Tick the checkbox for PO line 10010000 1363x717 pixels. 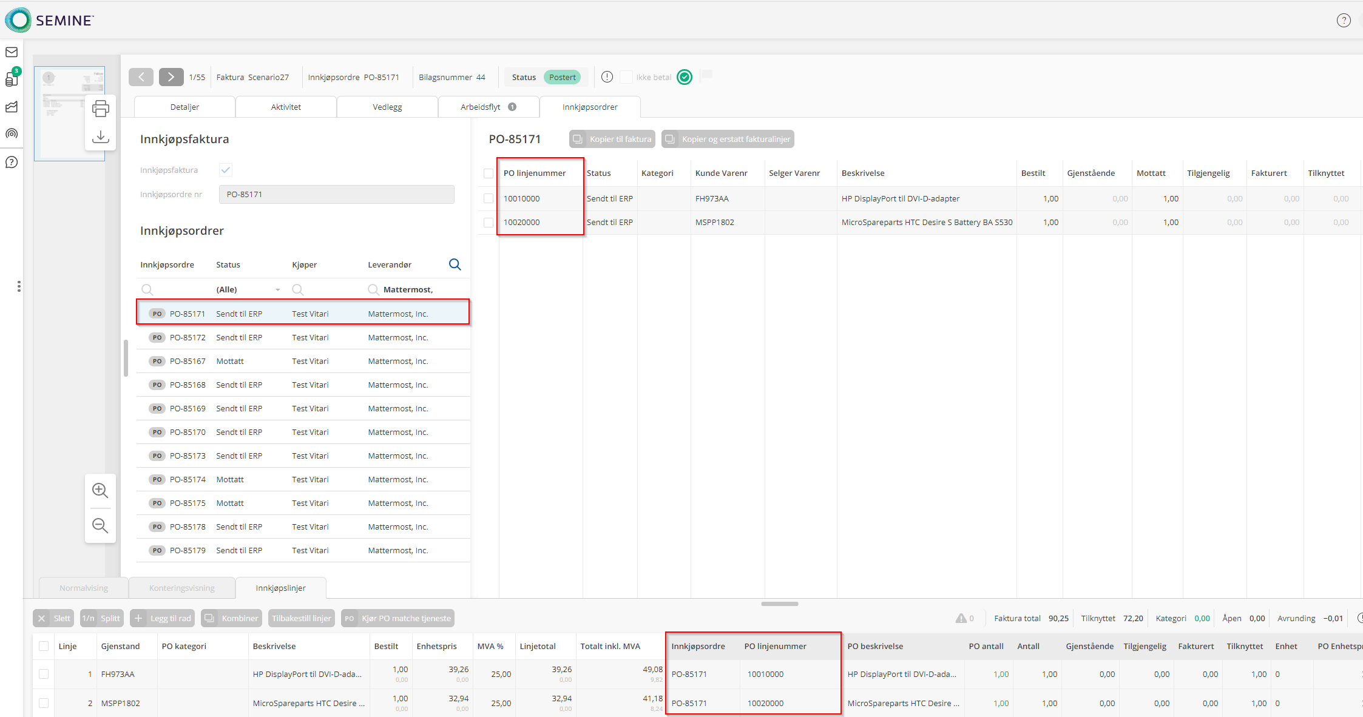489,198
